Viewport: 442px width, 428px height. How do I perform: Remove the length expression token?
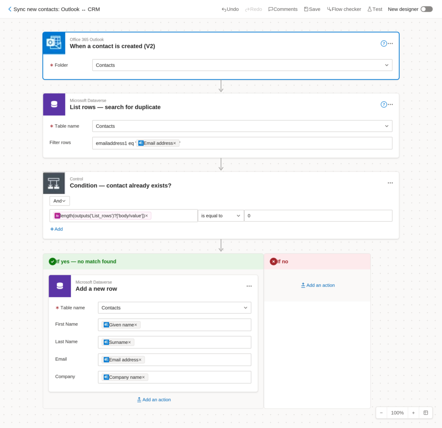click(147, 216)
